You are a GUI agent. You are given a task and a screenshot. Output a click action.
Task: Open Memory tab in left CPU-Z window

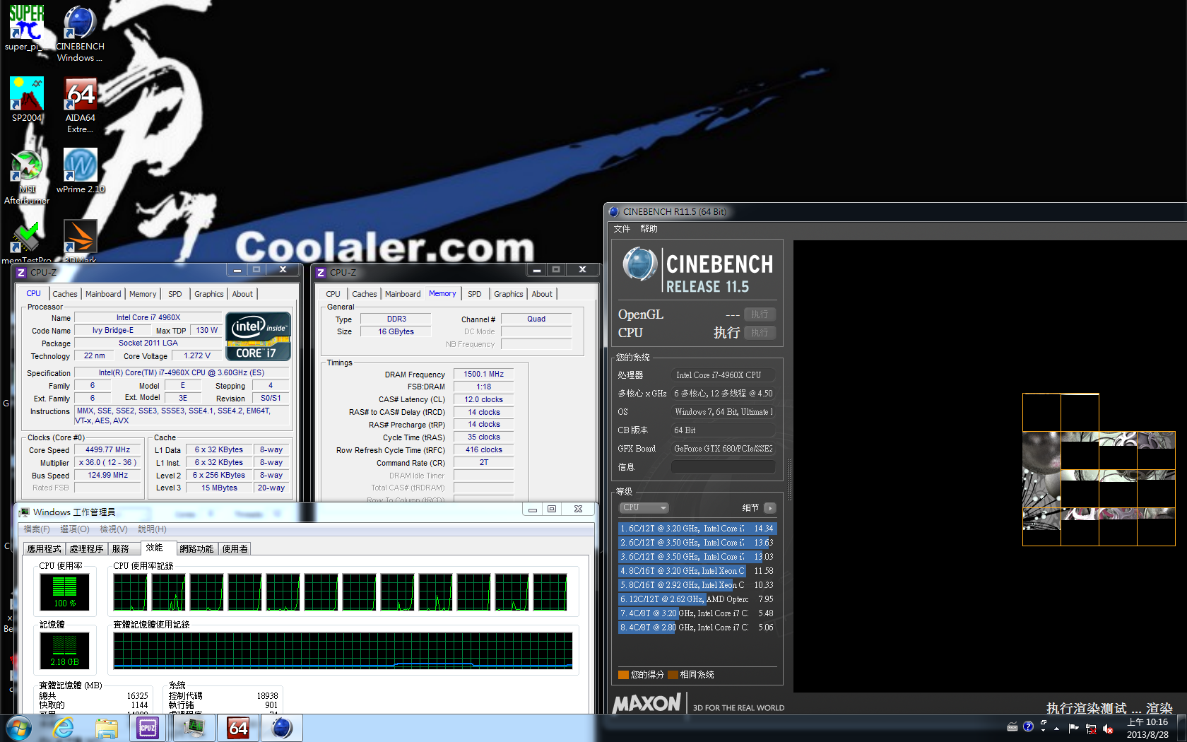(143, 294)
